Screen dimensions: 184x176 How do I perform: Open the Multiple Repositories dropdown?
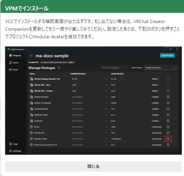coord(161,67)
